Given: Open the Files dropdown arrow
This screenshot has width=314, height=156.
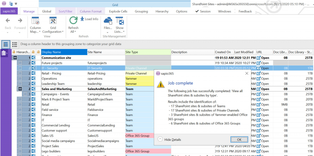Looking at the screenshot, I should point(108,32).
